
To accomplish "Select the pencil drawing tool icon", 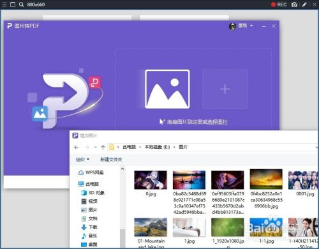I will point(304,4).
